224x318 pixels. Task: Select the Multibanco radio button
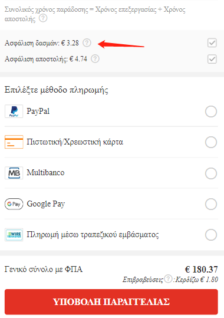tap(211, 173)
